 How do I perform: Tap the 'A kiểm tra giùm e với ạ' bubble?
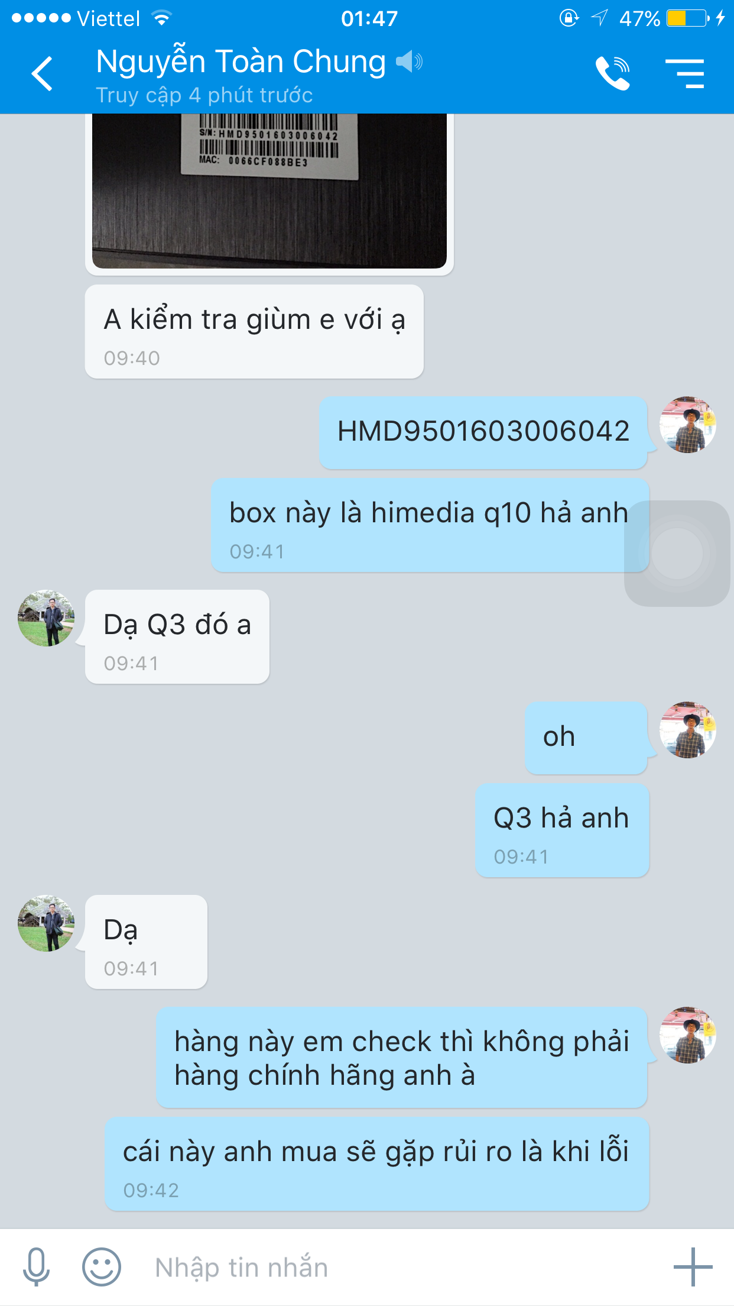click(254, 332)
